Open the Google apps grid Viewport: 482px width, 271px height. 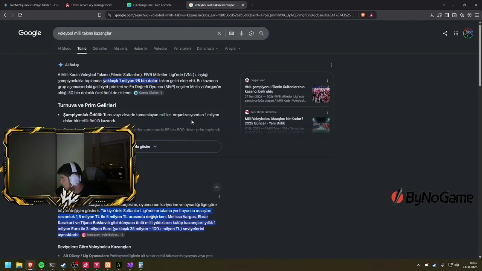(456, 33)
